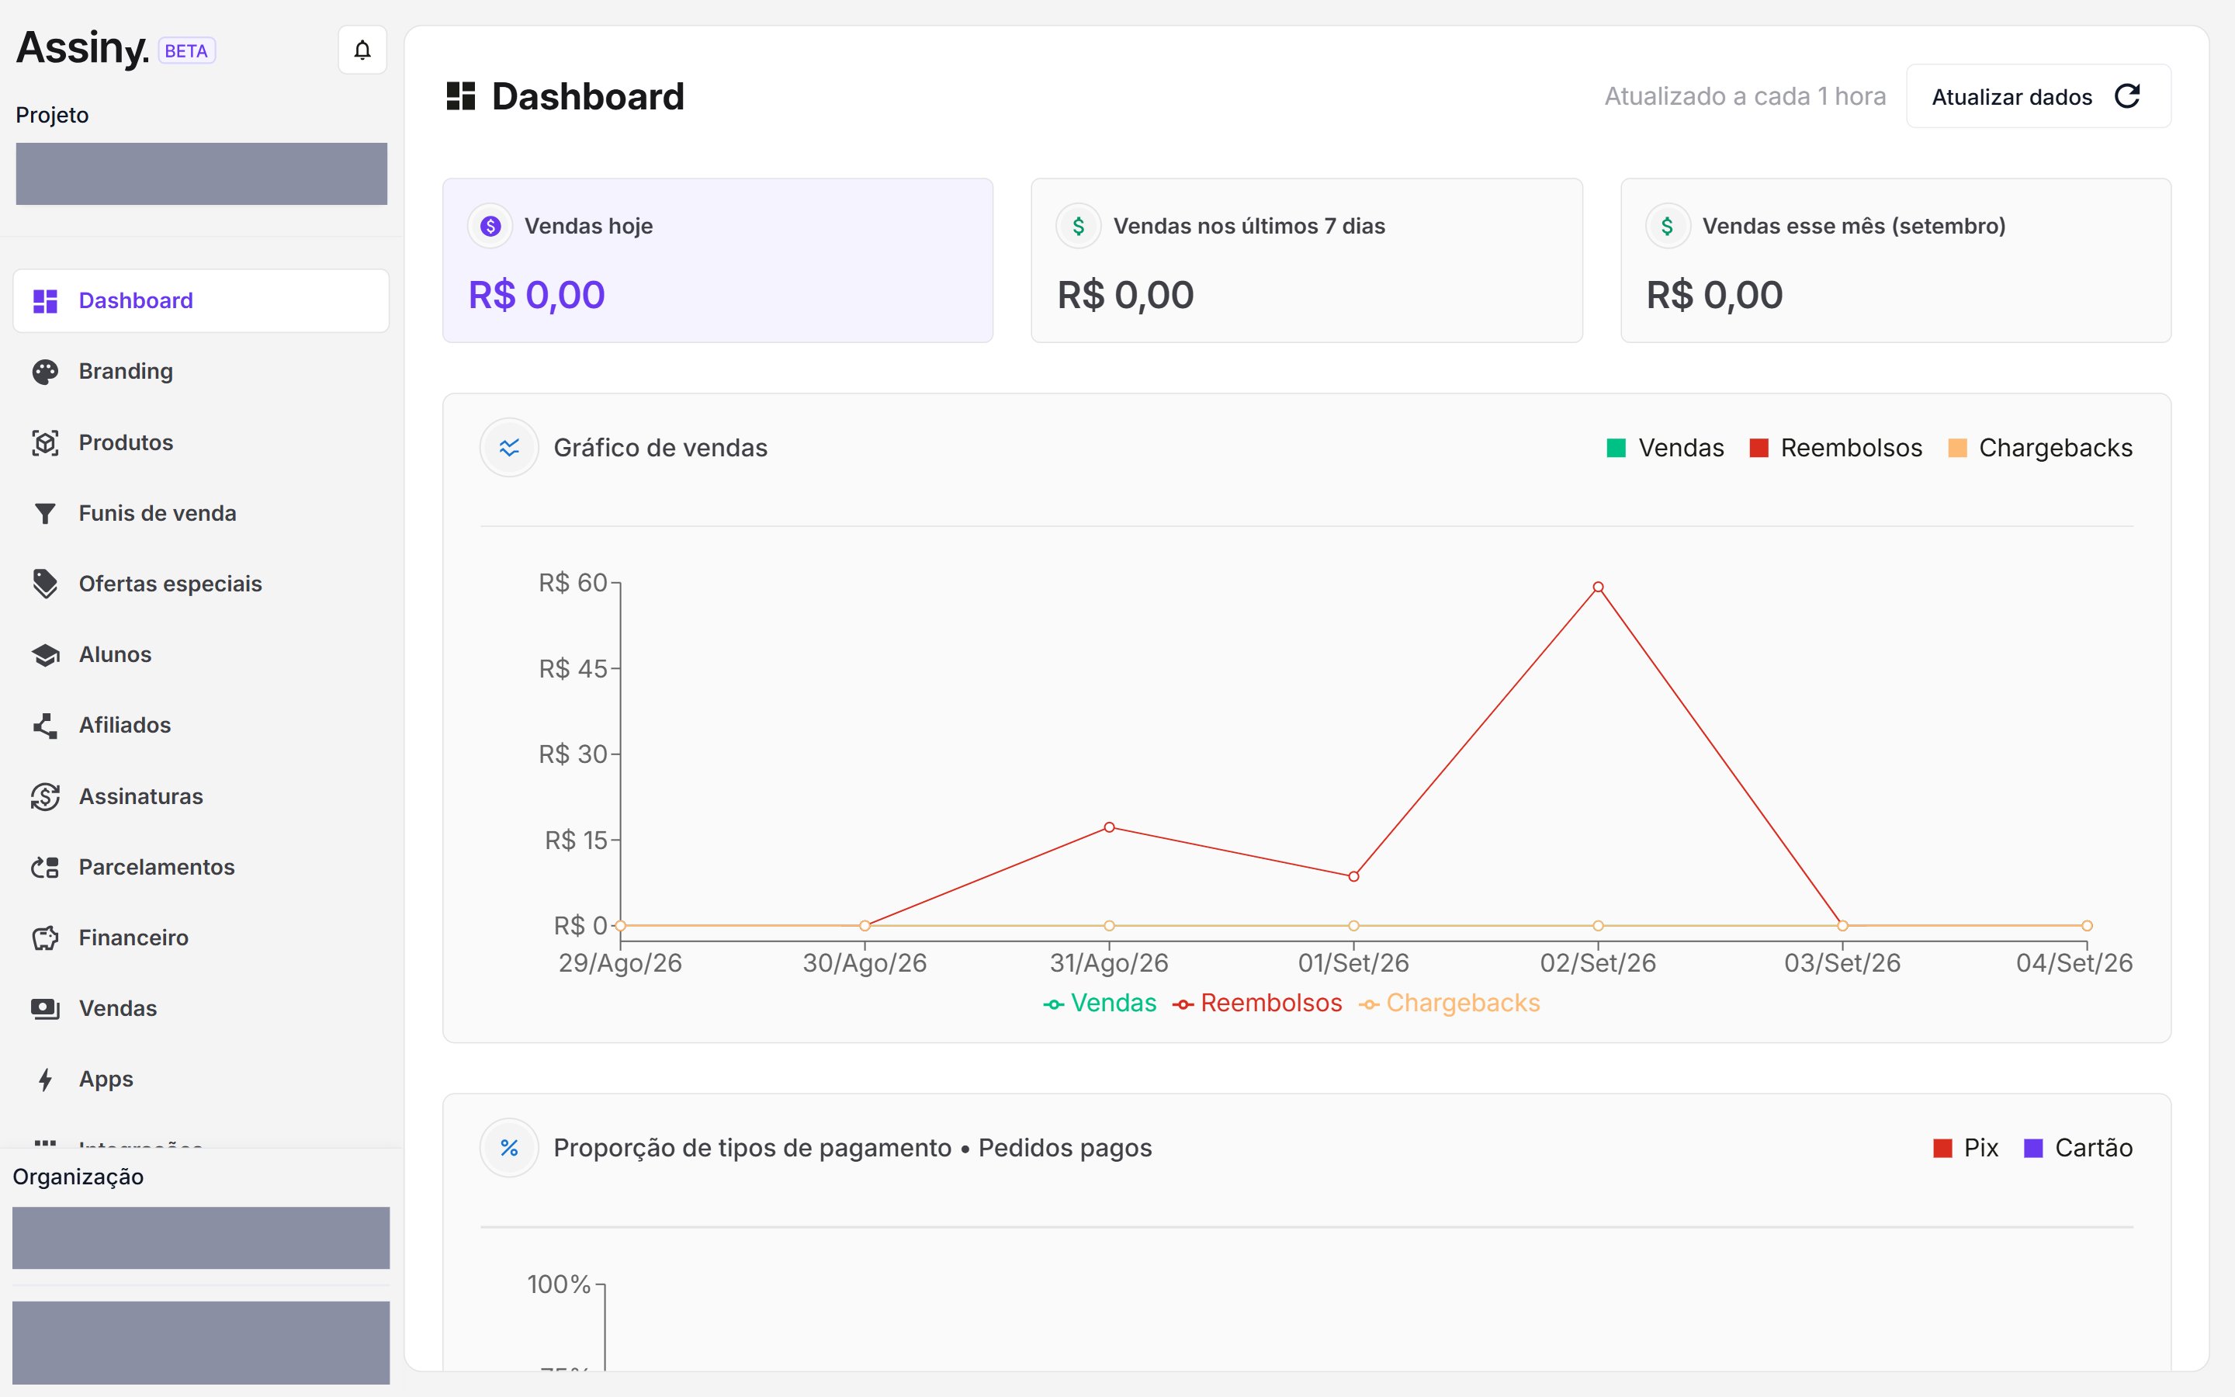Viewport: 2235px width, 1397px height.
Task: Open notifications via the bell icon
Action: (x=362, y=50)
